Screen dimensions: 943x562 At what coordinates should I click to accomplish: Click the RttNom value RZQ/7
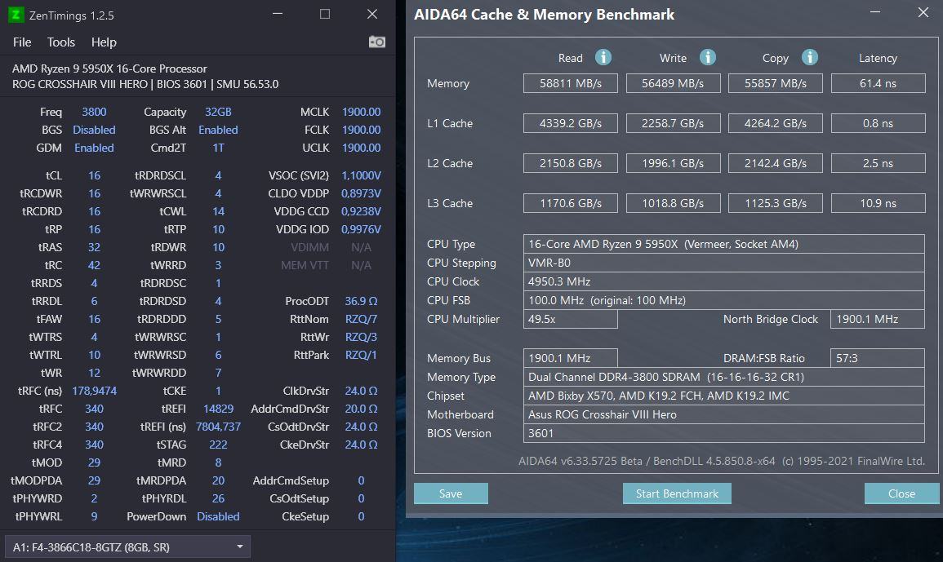click(361, 319)
